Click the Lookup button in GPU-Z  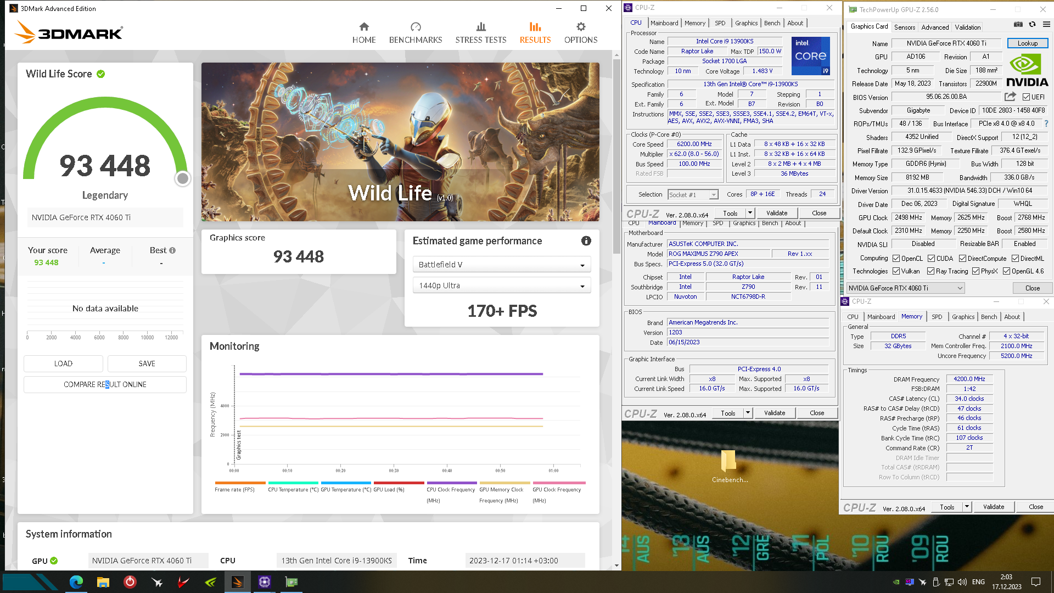tap(1028, 43)
